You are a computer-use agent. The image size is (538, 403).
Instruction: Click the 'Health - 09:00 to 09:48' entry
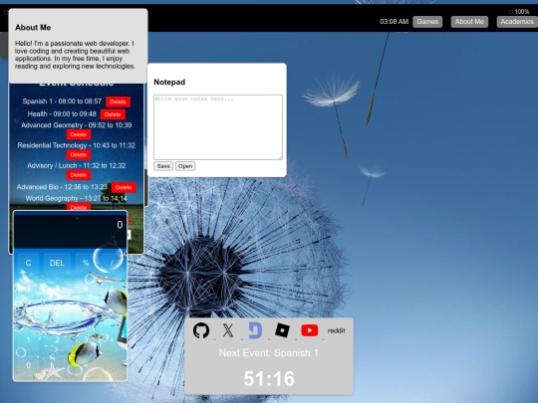click(x=62, y=114)
